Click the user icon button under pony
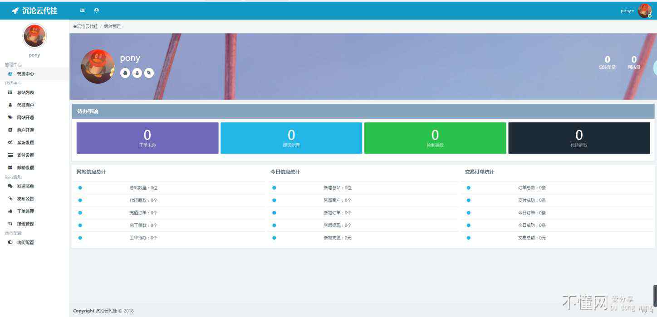Image resolution: width=657 pixels, height=317 pixels. [137, 73]
